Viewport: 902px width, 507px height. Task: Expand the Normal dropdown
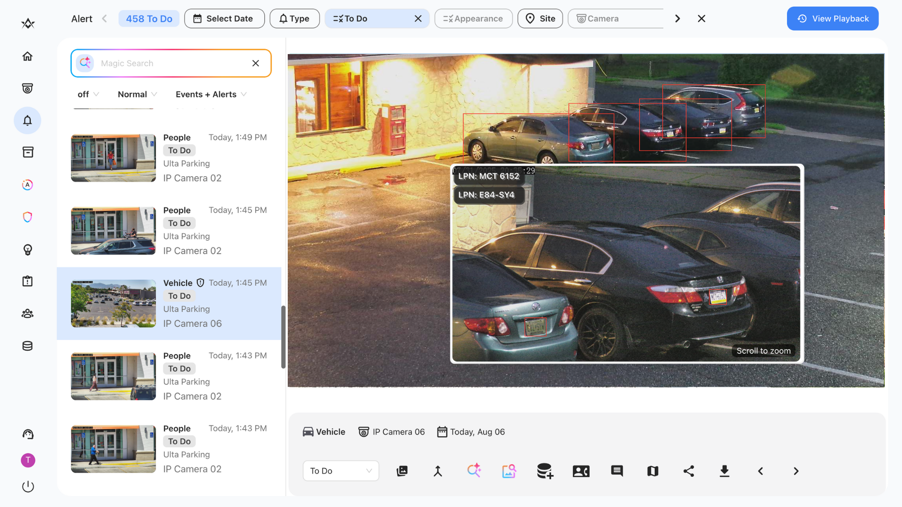point(137,94)
